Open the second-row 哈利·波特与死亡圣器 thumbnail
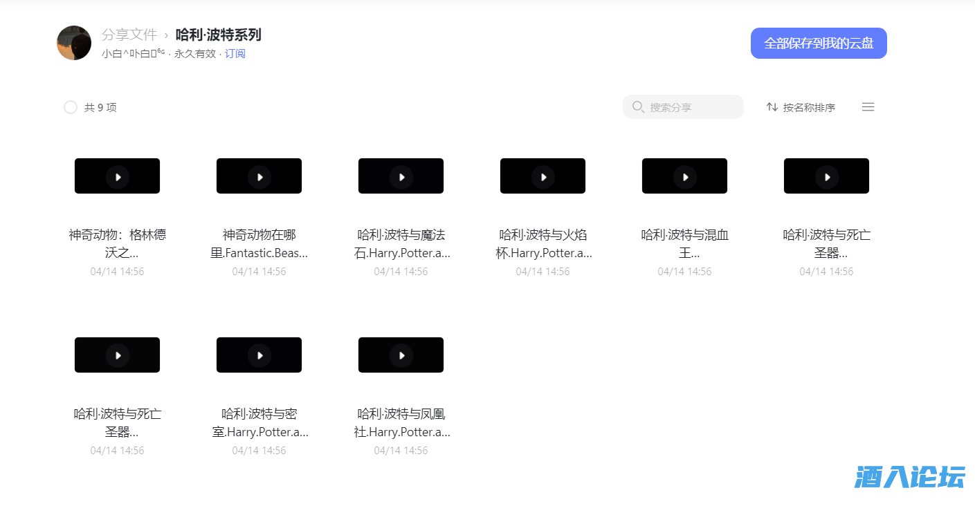 117,355
